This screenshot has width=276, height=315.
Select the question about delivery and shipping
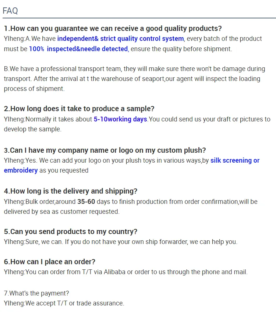pos(71,191)
